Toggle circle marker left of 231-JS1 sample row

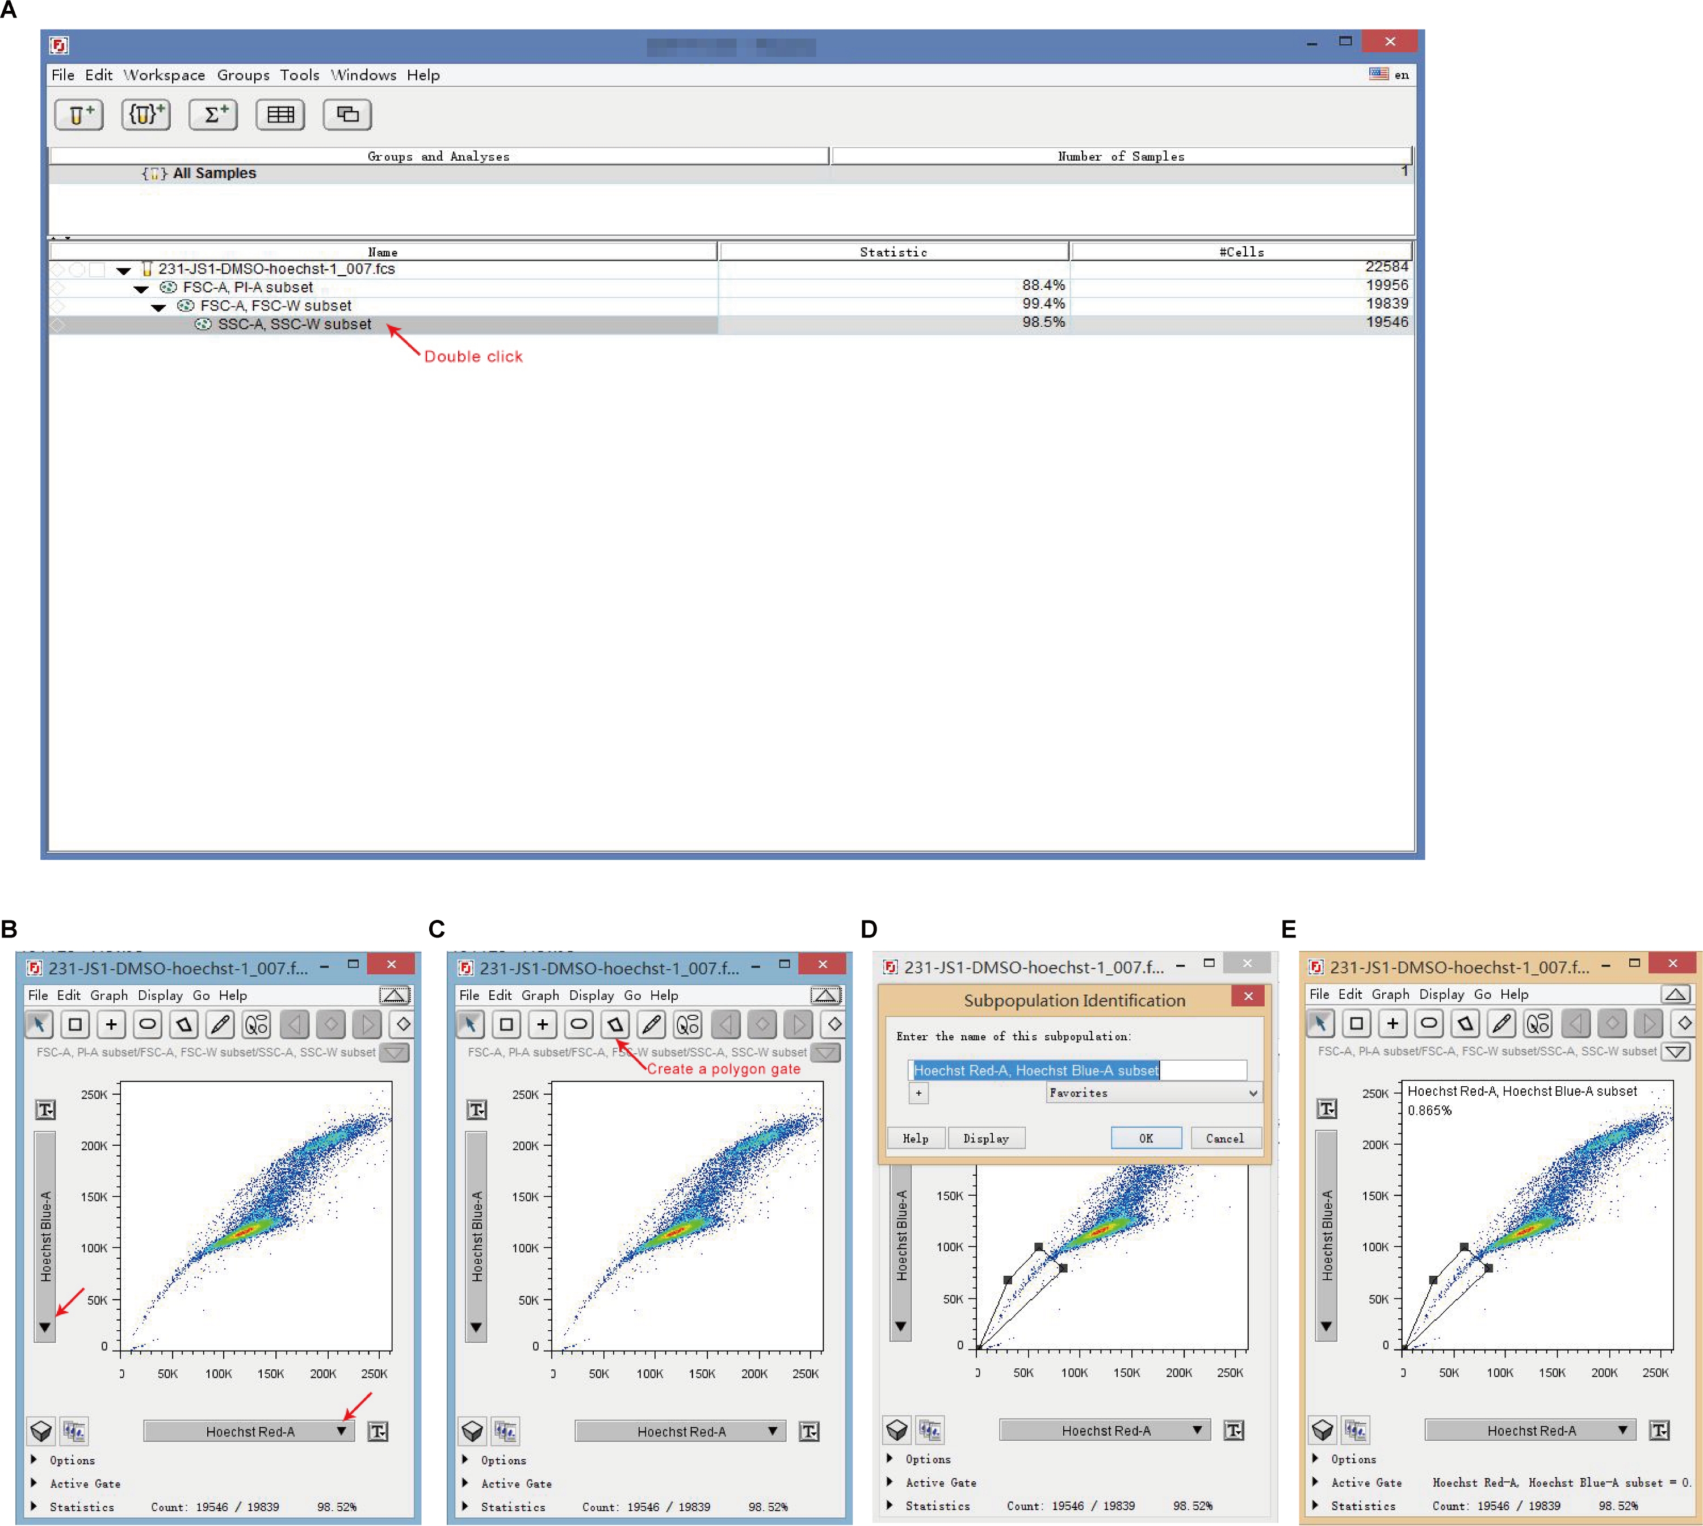point(77,270)
